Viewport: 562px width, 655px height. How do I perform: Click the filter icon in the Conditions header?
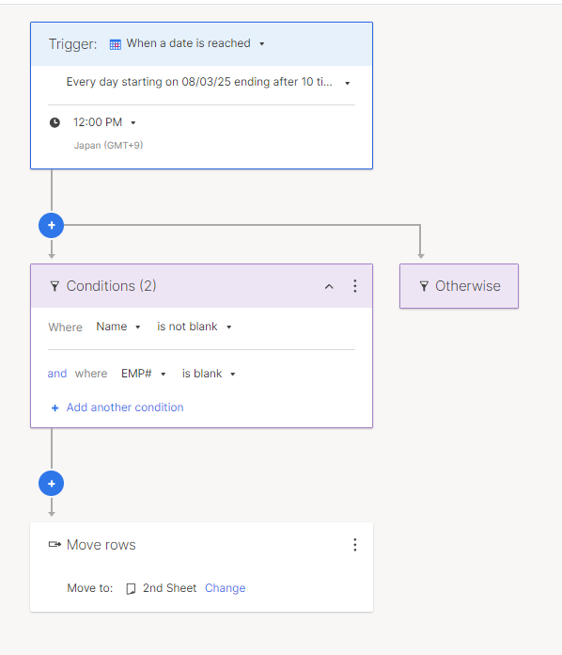coord(55,286)
